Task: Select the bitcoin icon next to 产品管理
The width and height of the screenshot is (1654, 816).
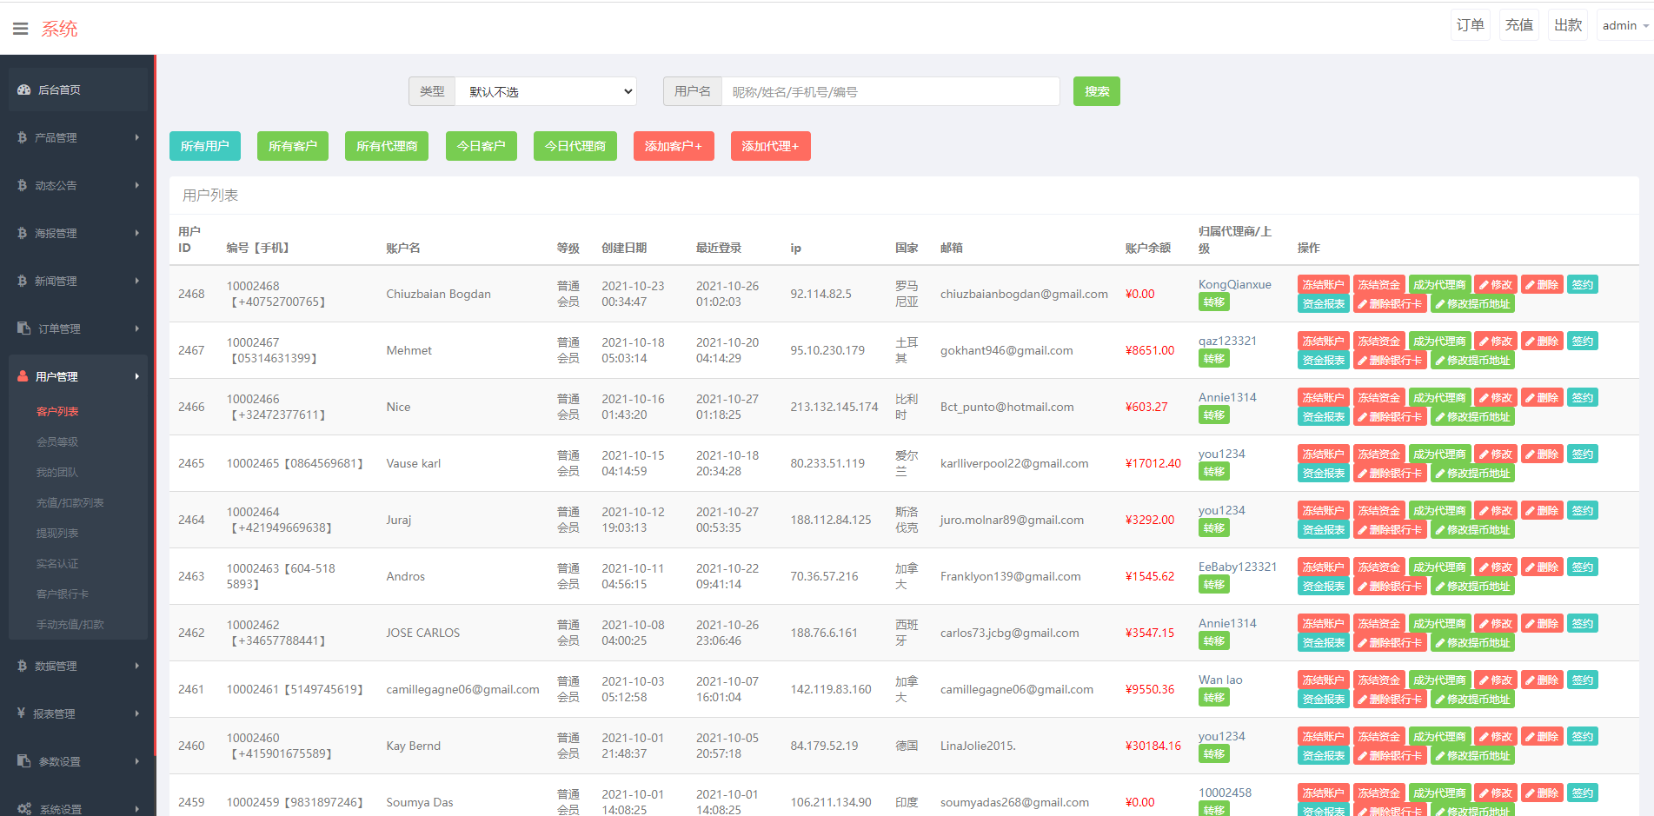Action: [x=22, y=137]
